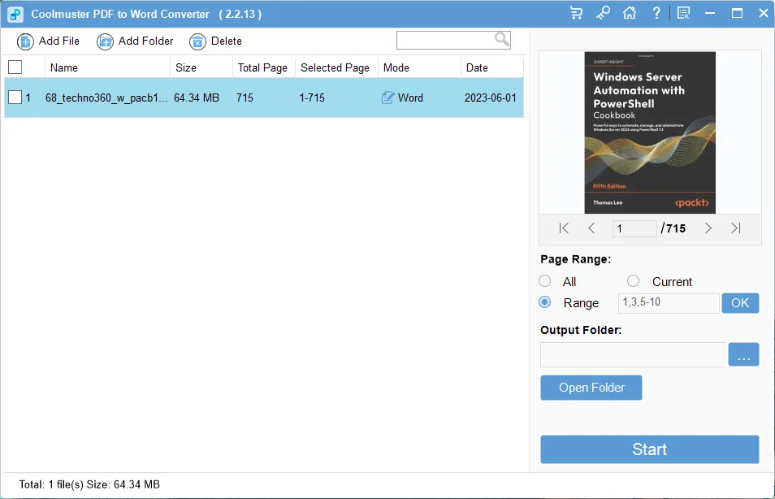Check the select-all checkbox in list header
This screenshot has width=775, height=499.
14,67
